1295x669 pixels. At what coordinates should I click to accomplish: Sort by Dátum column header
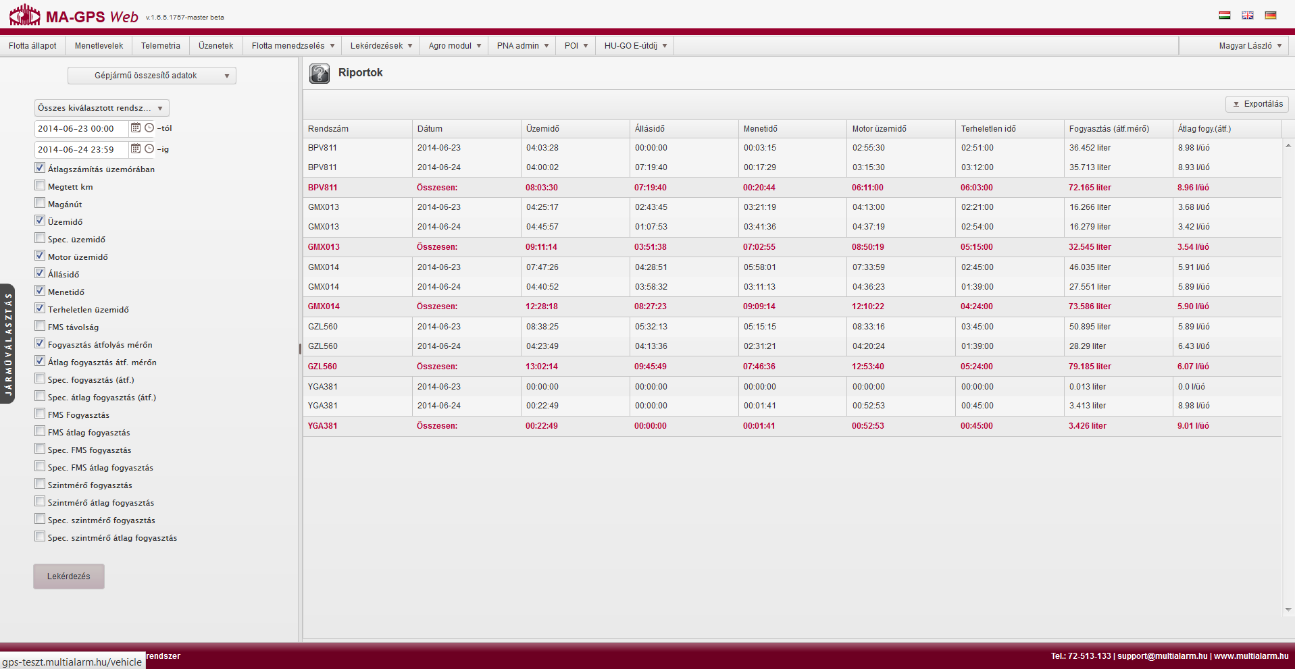pos(466,129)
